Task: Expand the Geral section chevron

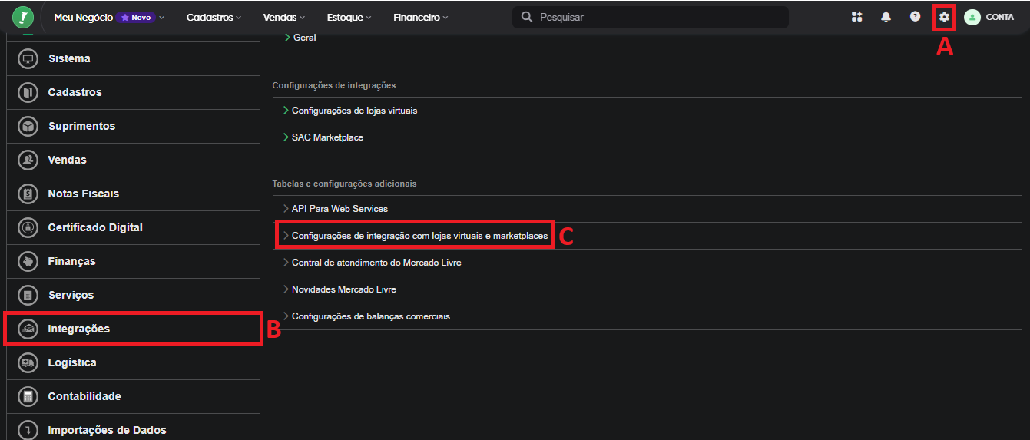Action: pos(287,37)
